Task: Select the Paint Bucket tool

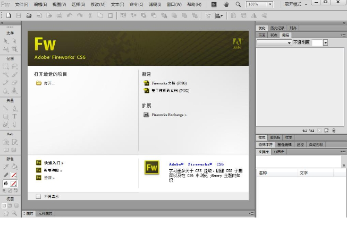Action: point(14,167)
